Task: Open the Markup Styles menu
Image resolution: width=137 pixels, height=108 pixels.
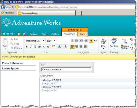Action: [x=125, y=44]
